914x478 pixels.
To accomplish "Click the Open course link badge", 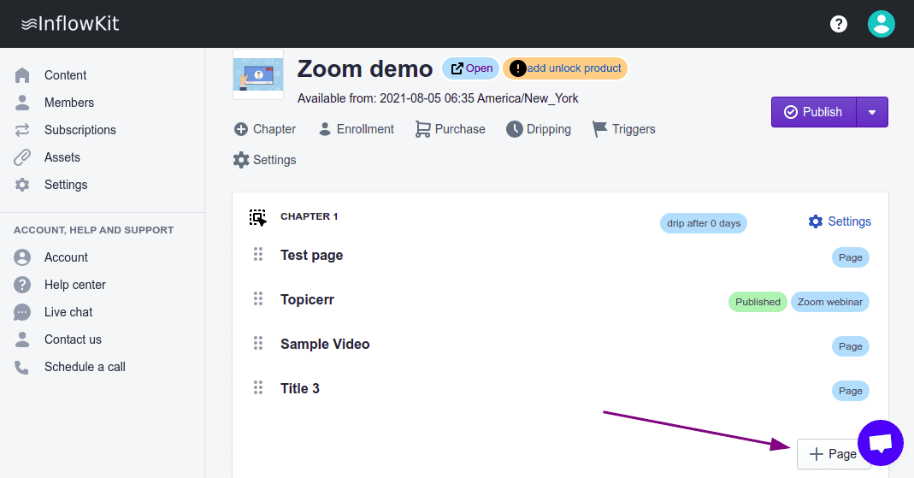I will click(x=471, y=68).
